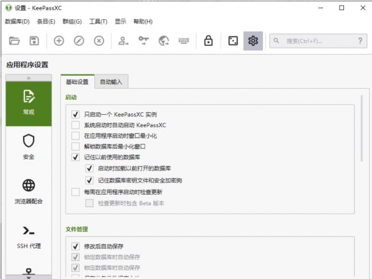The height and width of the screenshot is (279, 372).
Task: Open the 条目(E) menu
Action: pos(46,22)
